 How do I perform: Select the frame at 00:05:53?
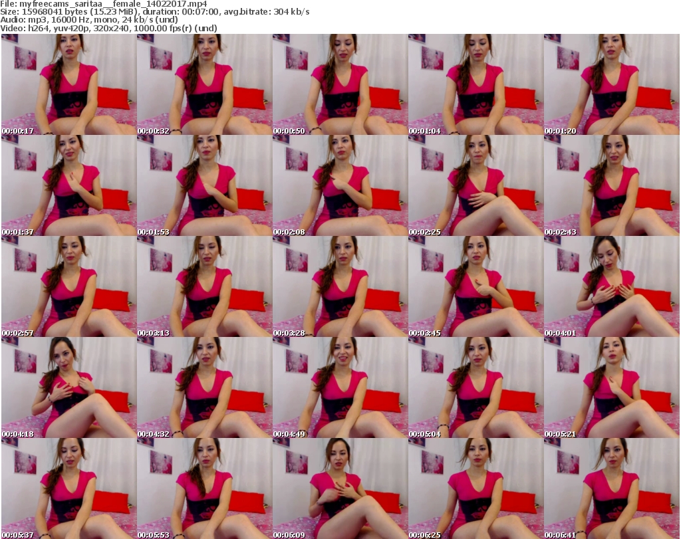(x=204, y=488)
